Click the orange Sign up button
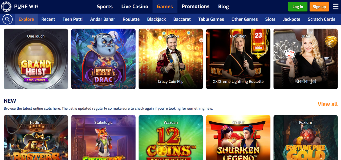The width and height of the screenshot is (341, 160). [x=319, y=7]
